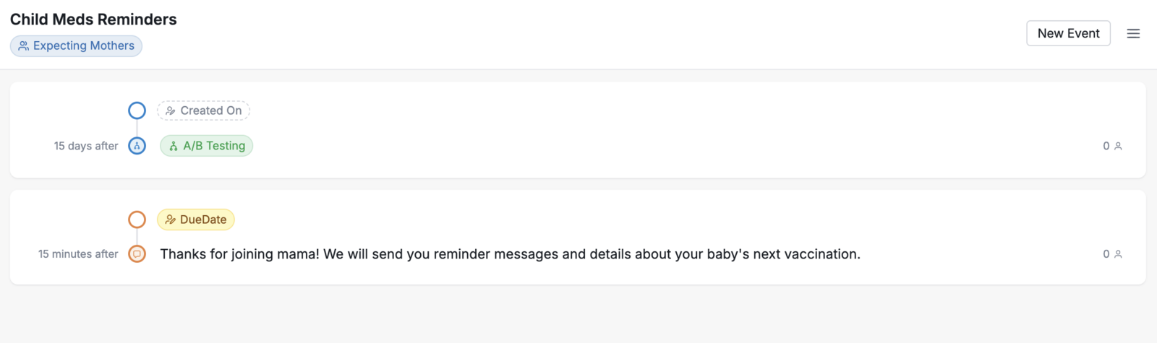Screen dimensions: 1157x343
Task: Click the recipient count icon on message row
Action: [x=1118, y=254]
